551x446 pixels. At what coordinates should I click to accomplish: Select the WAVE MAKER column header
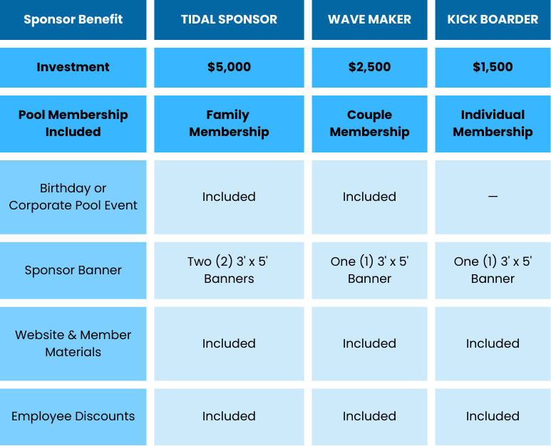pos(369,19)
